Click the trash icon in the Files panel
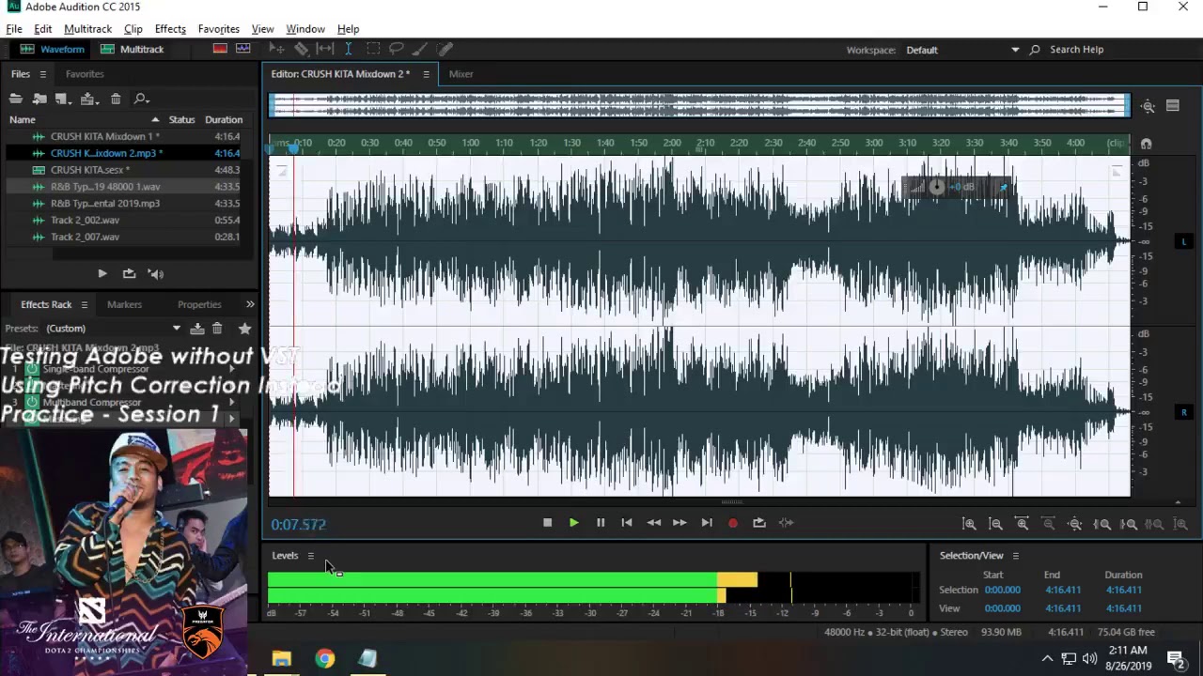Image resolution: width=1203 pixels, height=676 pixels. coord(116,99)
